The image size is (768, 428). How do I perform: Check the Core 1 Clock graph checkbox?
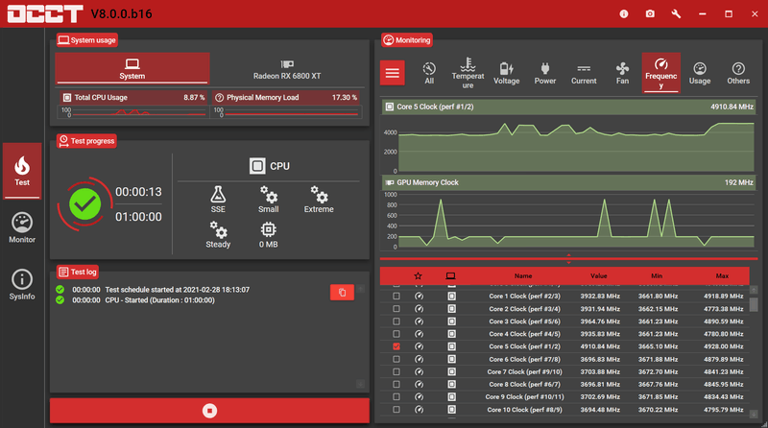(396, 296)
